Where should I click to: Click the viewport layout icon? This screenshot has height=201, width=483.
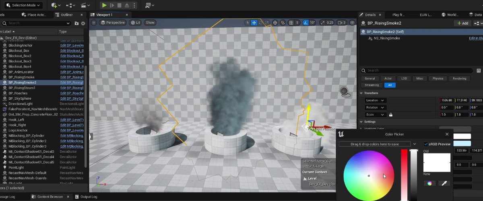coord(353,23)
